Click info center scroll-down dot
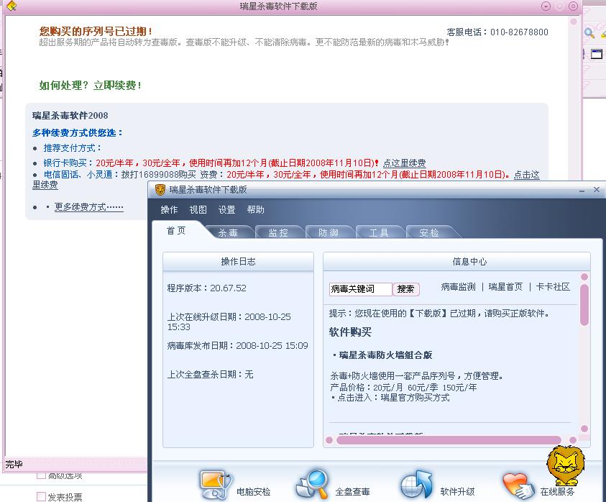Viewport: 606px width, 502px height. click(584, 429)
